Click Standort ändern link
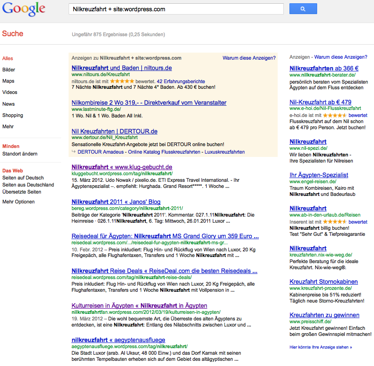 [x=20, y=154]
